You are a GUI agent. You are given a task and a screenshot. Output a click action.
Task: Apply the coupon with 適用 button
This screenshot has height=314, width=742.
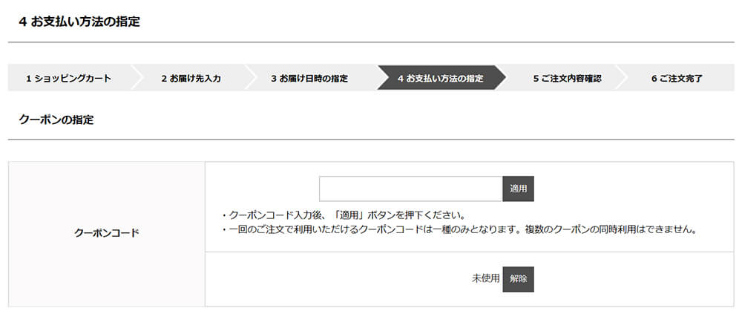click(x=518, y=189)
